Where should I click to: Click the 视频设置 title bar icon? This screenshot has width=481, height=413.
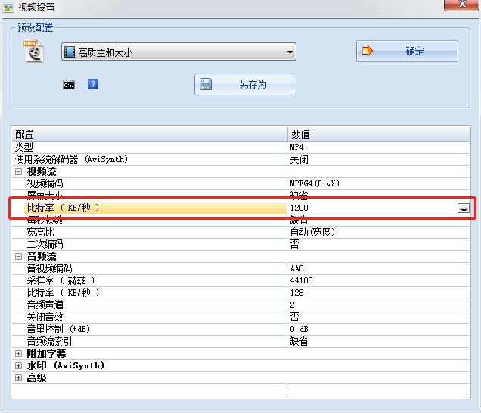[x=8, y=7]
